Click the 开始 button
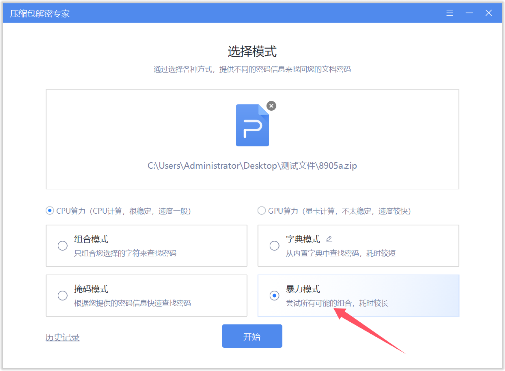Viewport: 505px width, 371px height. tap(252, 336)
